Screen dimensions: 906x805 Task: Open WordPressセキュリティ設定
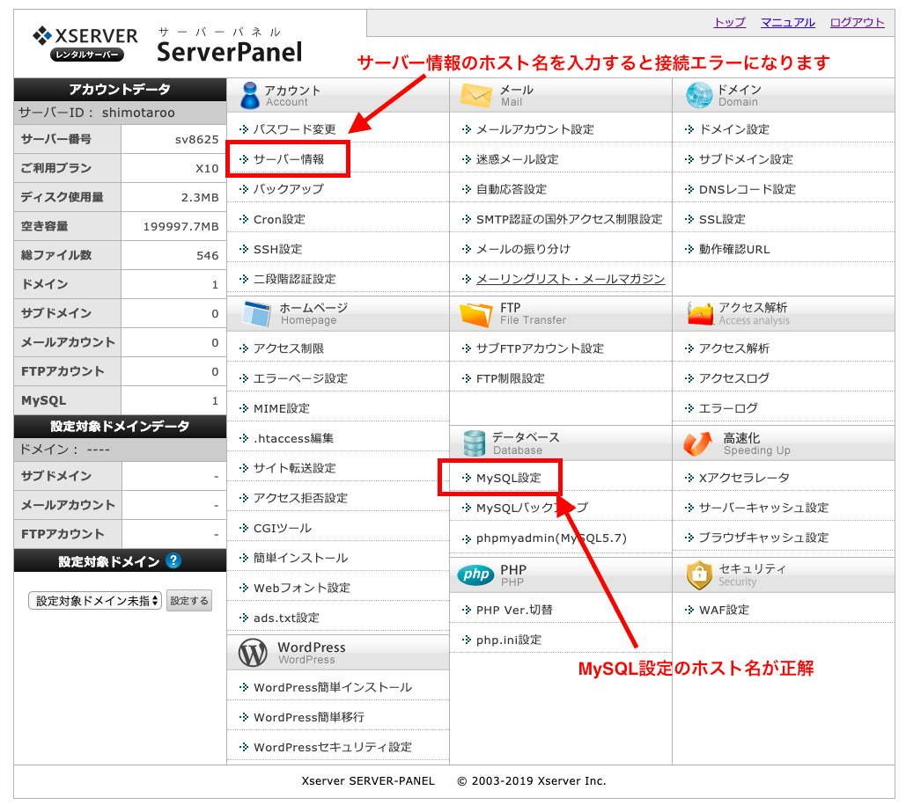tap(332, 747)
